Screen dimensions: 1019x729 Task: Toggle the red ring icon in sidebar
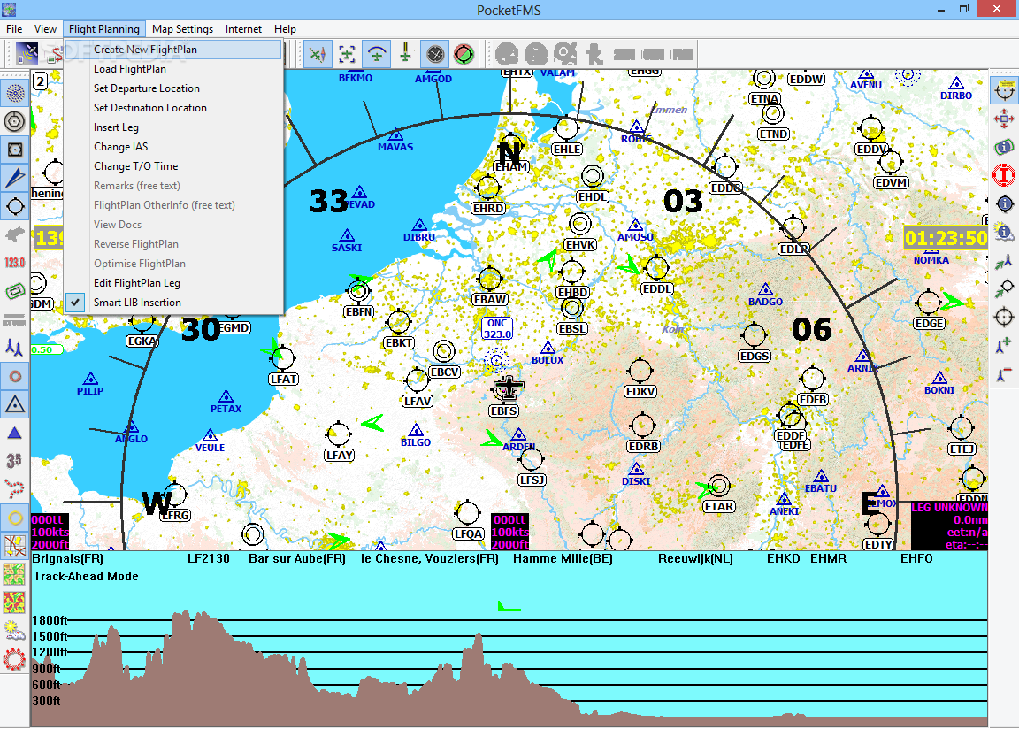pos(15,376)
